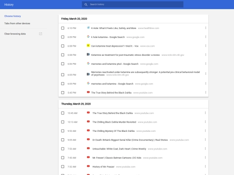This screenshot has width=234, height=175.
Task: Open Mr. Freeze Classic Batman Cartoons link
Action: pyautogui.click(x=117, y=158)
